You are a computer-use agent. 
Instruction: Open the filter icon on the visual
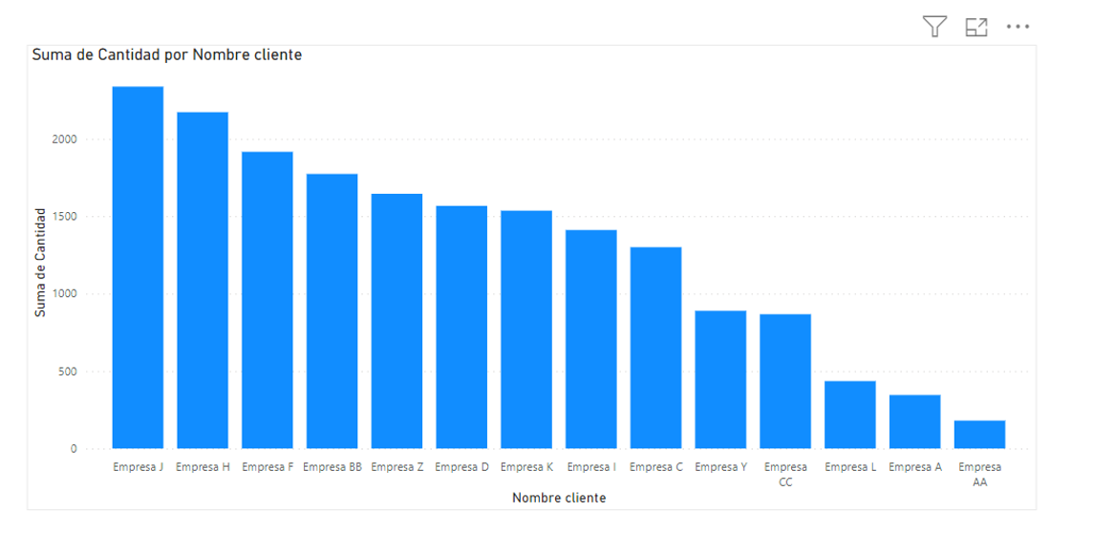click(934, 27)
